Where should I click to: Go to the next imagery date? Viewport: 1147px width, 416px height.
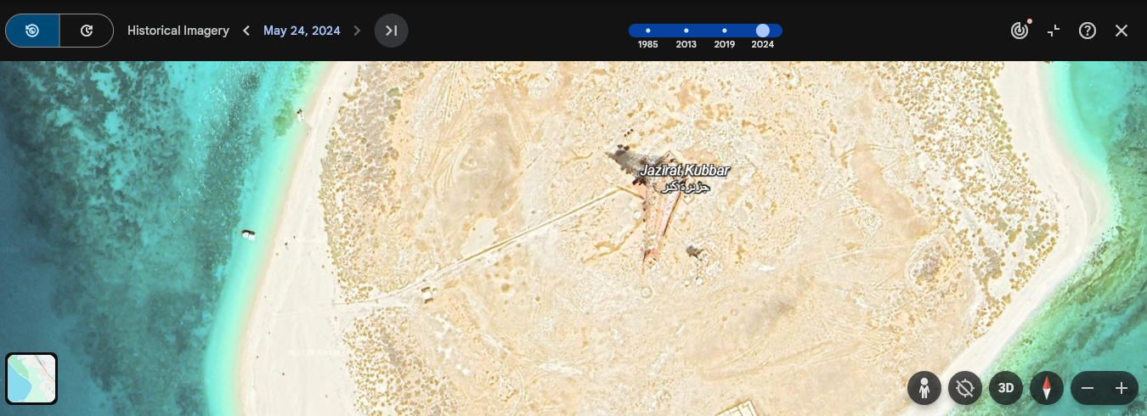coord(357,31)
